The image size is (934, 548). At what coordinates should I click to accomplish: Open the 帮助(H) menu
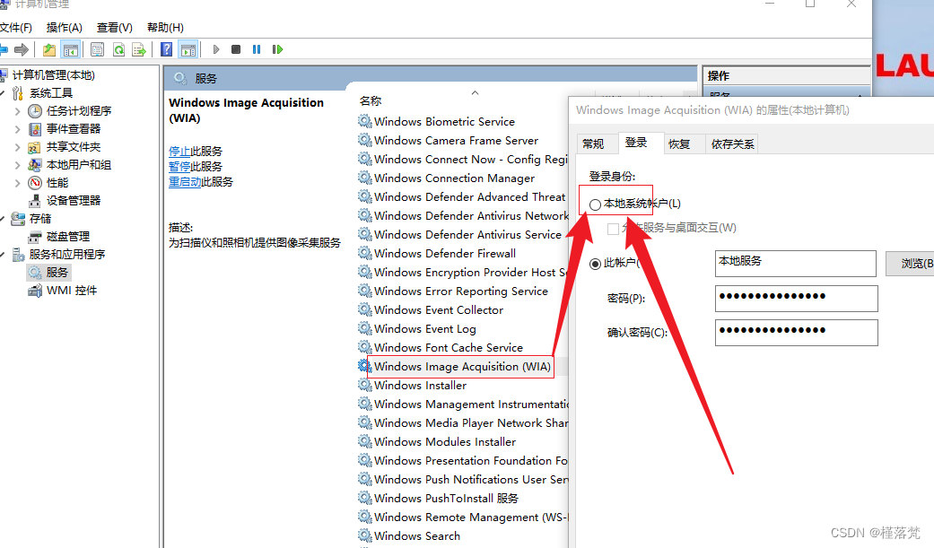165,28
